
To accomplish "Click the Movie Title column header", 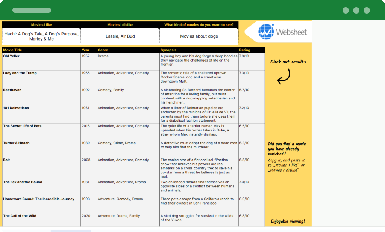I will pyautogui.click(x=41, y=50).
